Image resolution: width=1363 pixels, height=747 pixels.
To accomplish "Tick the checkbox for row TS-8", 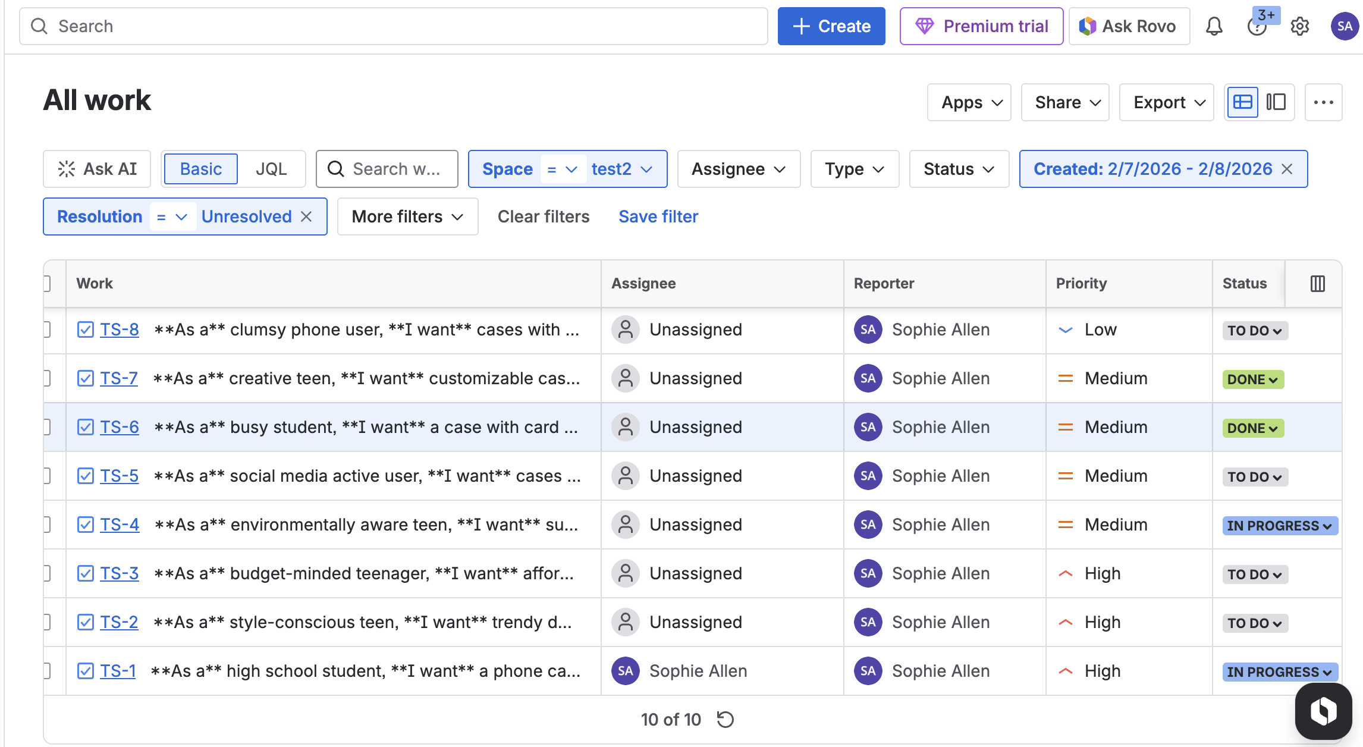I will (x=47, y=329).
